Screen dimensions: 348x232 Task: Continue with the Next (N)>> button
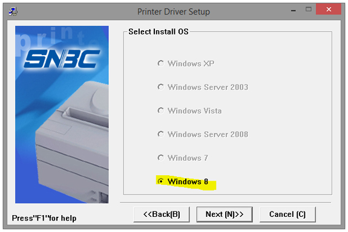[225, 214]
